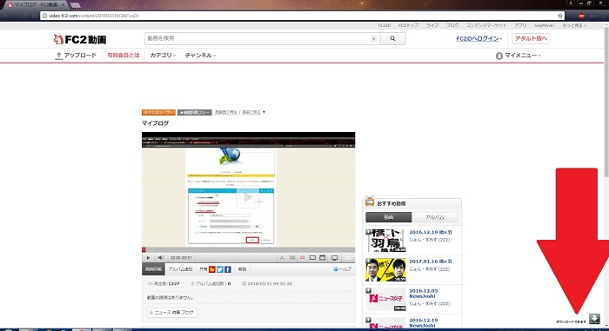Click the download badge on 2016.12.19 橋×羽 thumbnail
The image size is (609, 331).
click(x=368, y=232)
